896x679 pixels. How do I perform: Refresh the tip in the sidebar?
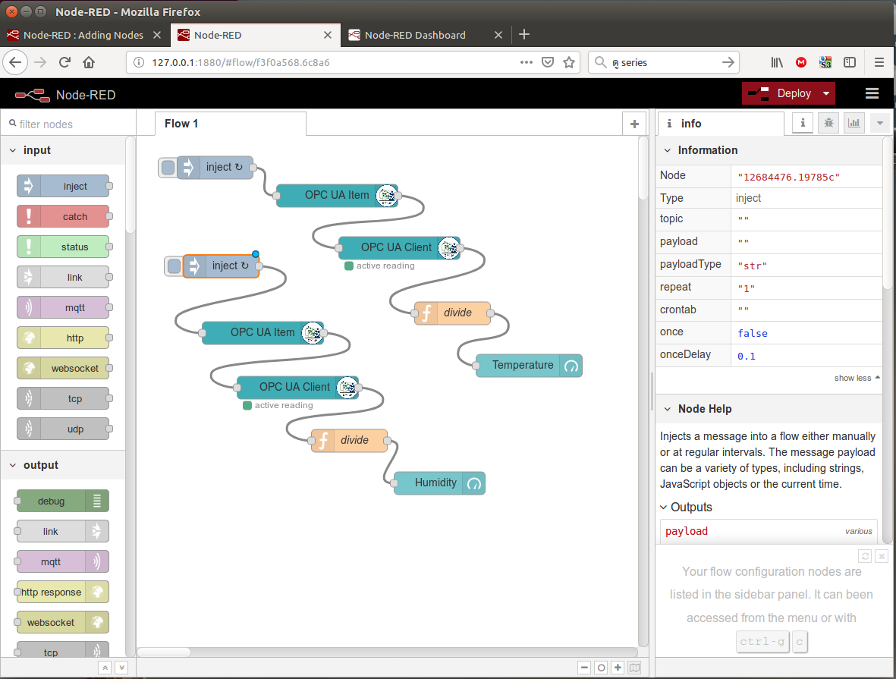[x=865, y=556]
